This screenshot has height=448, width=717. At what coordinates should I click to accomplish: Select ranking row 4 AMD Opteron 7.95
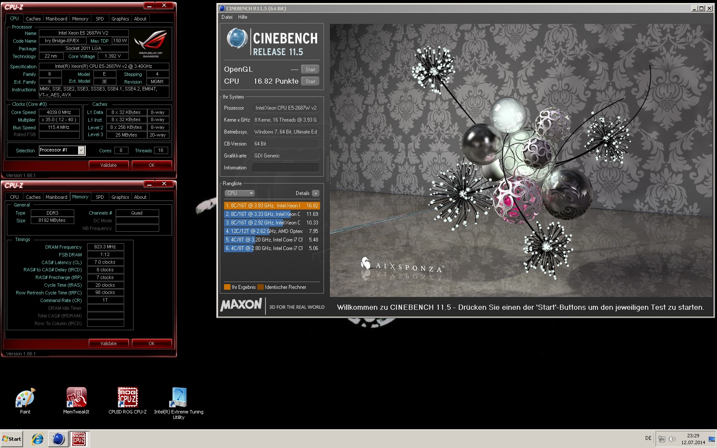pos(272,231)
